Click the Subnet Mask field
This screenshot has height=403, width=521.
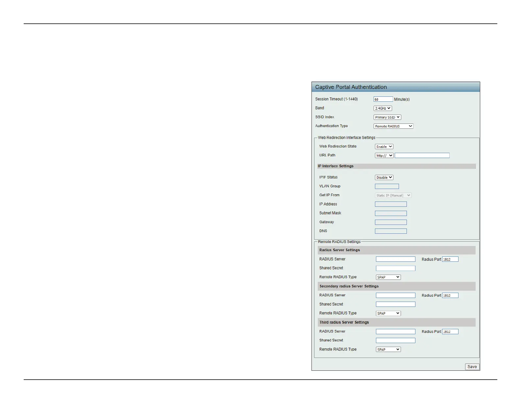coord(391,213)
